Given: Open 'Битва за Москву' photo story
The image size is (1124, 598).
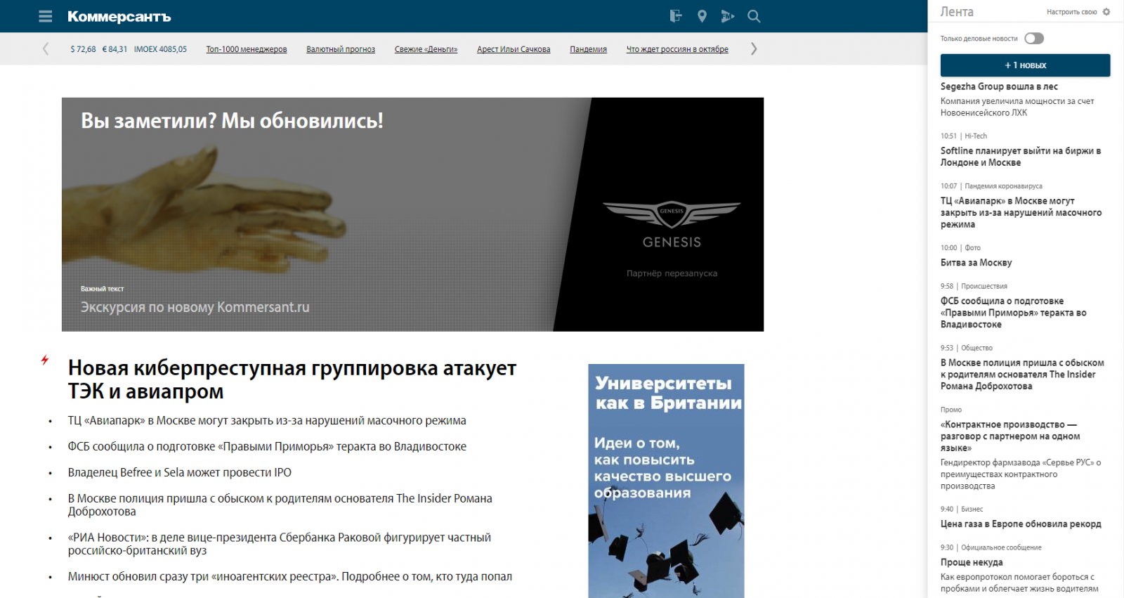Looking at the screenshot, I should [x=976, y=262].
